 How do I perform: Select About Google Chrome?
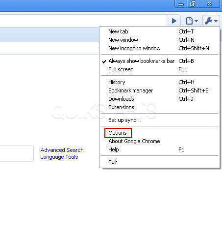[159, 141]
